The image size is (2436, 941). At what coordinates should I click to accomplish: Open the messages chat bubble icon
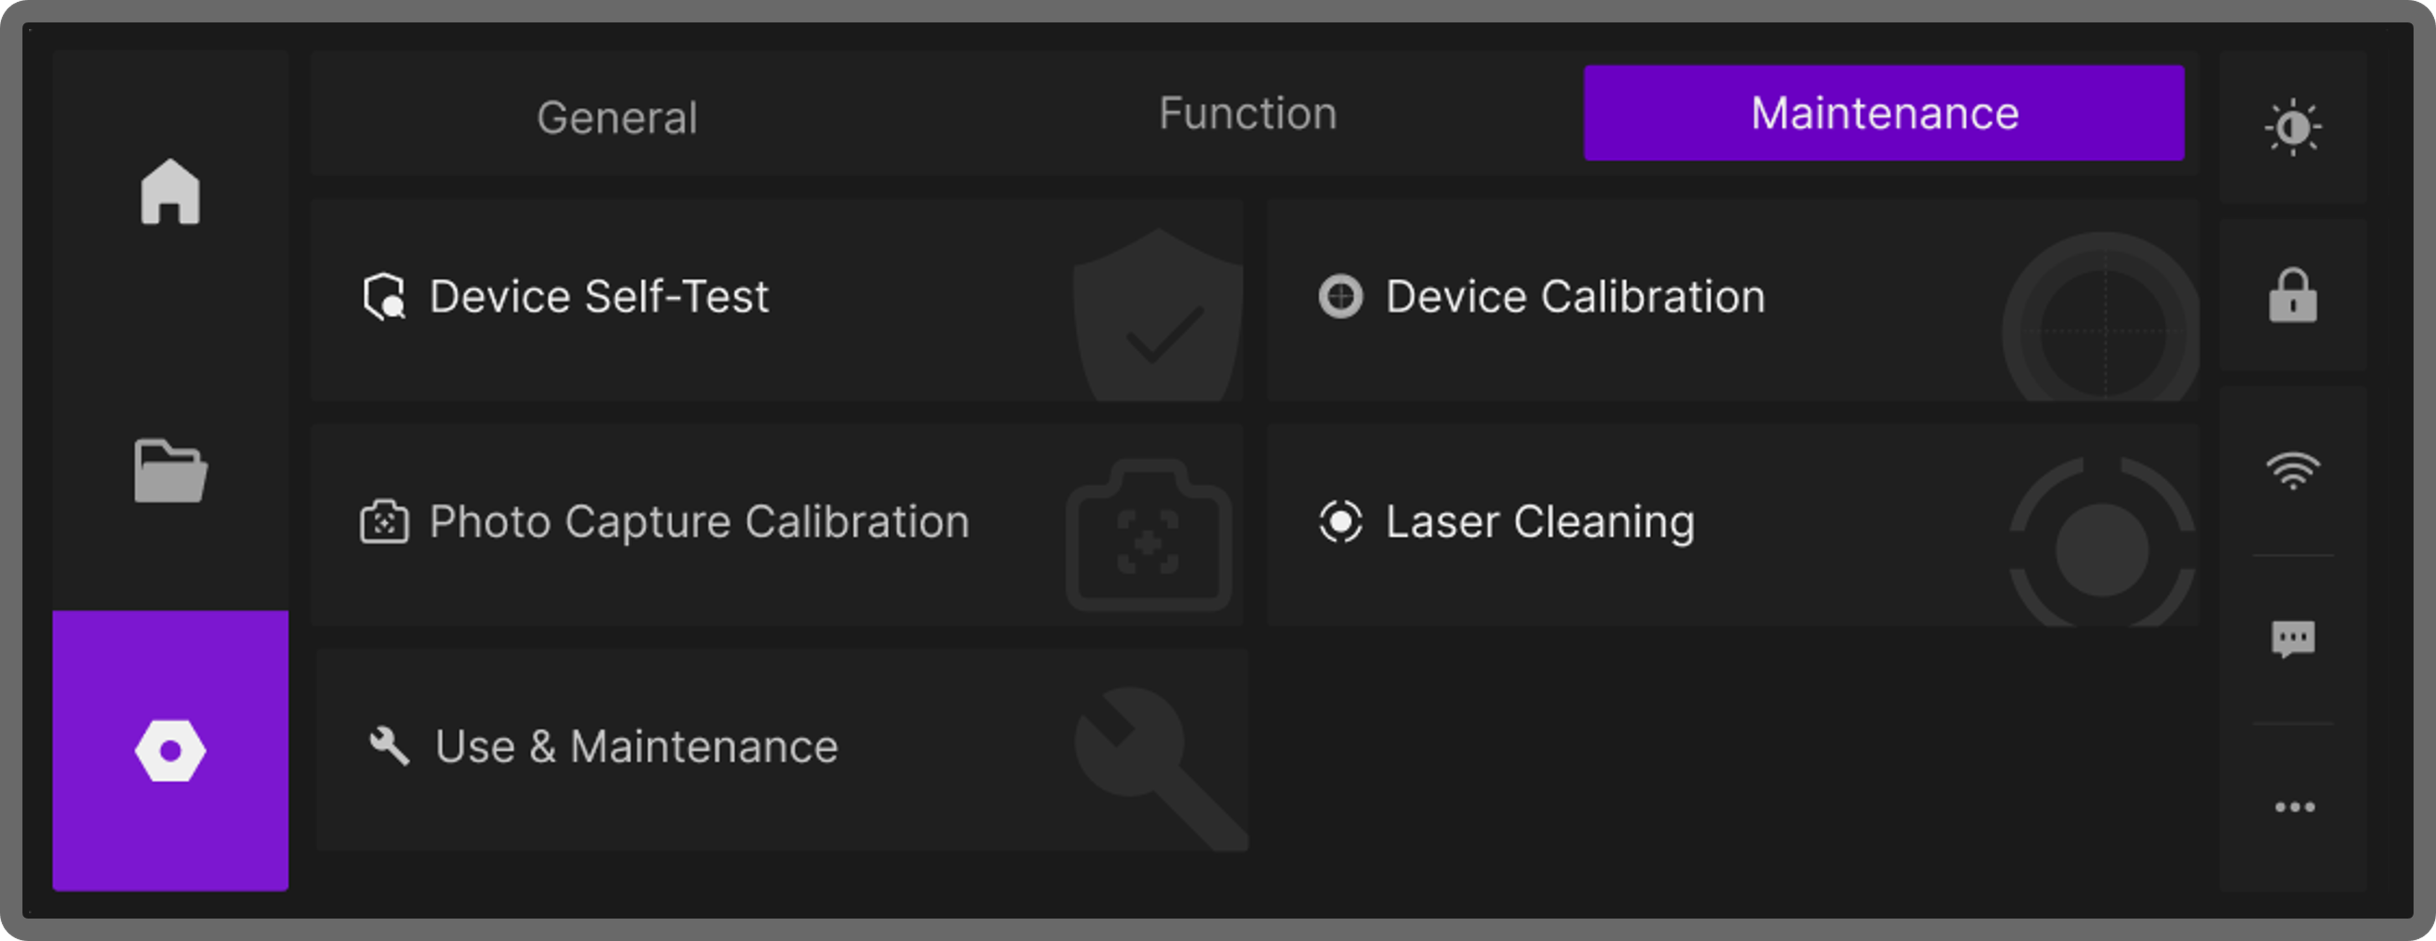[x=2293, y=640]
